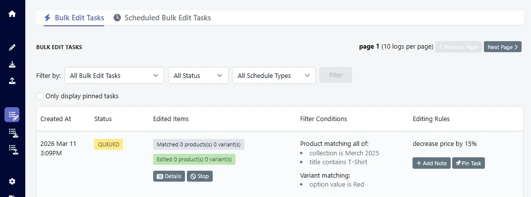Expand the All Schedule Types dropdown
This screenshot has width=531, height=197.
click(274, 75)
